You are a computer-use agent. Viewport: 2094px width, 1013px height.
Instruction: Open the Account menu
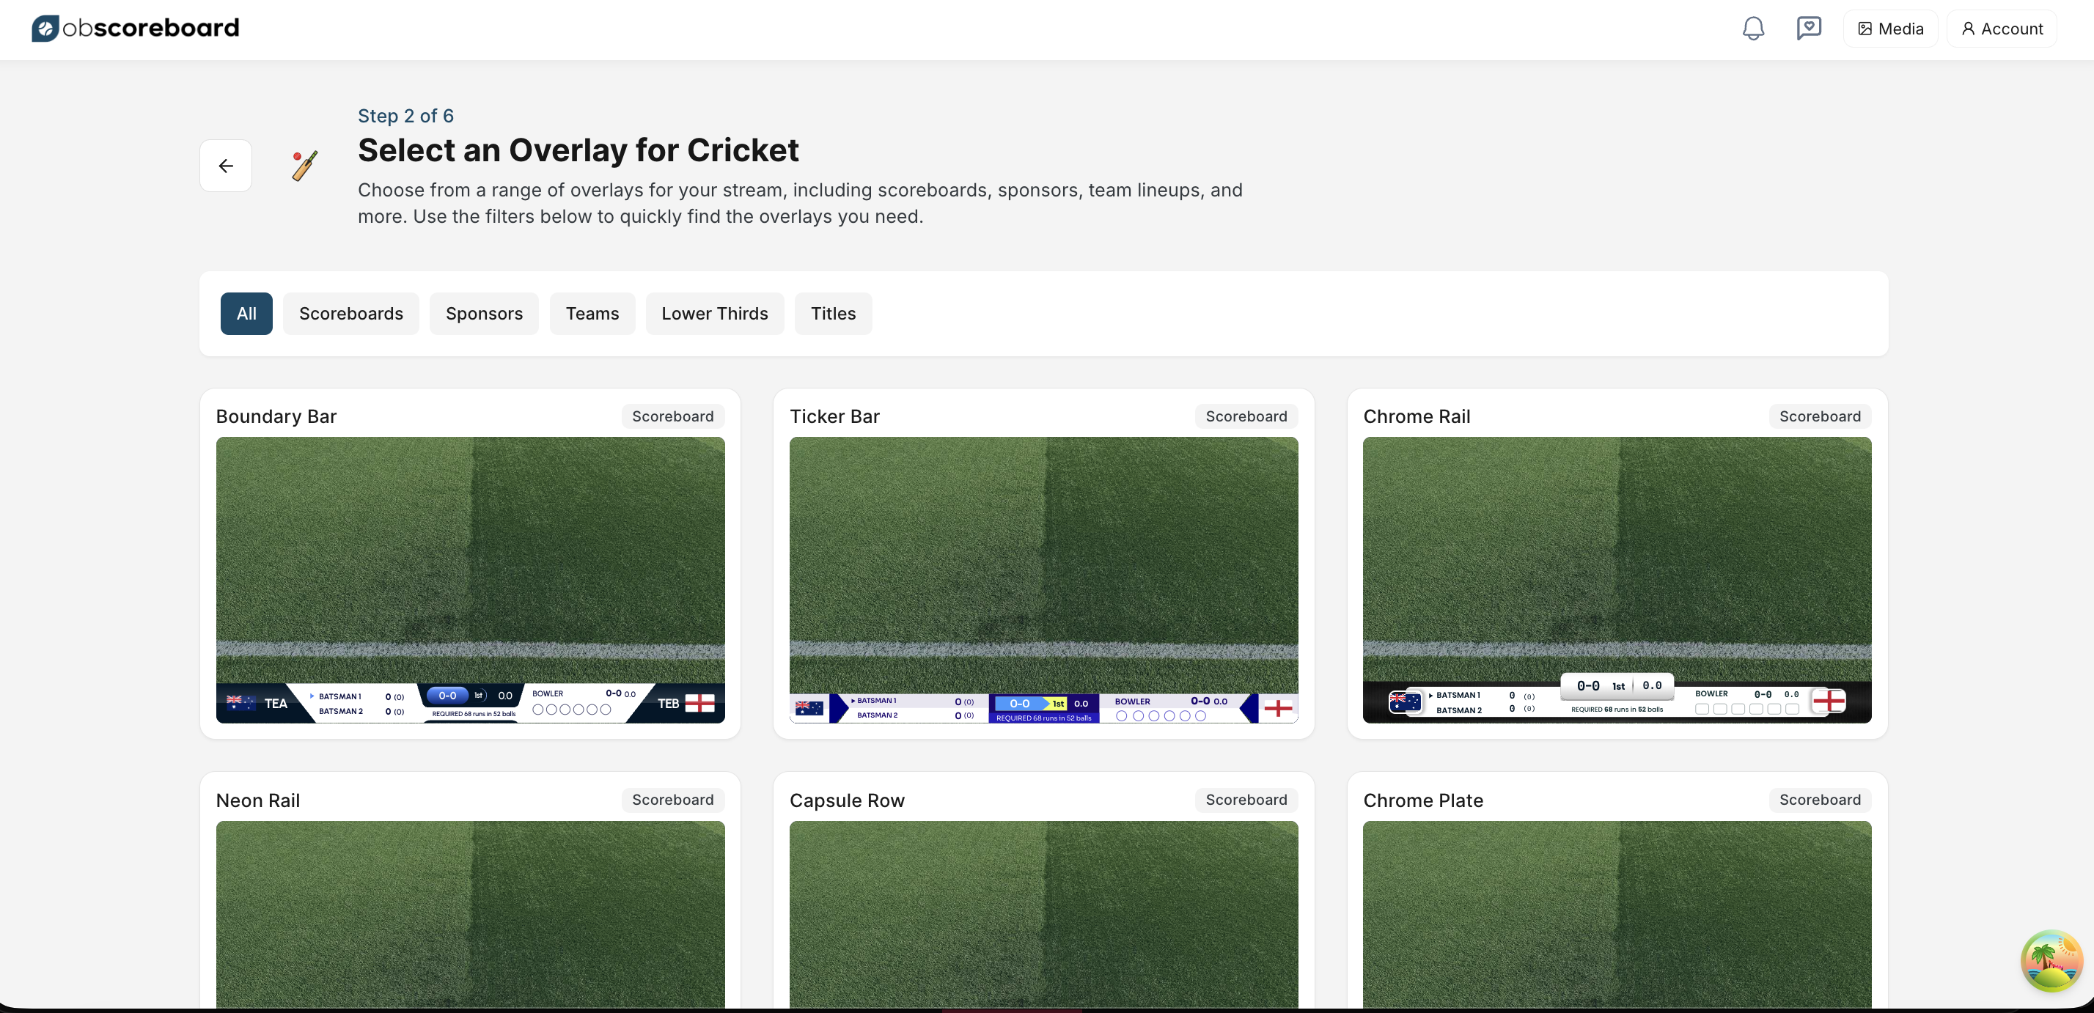(2002, 29)
